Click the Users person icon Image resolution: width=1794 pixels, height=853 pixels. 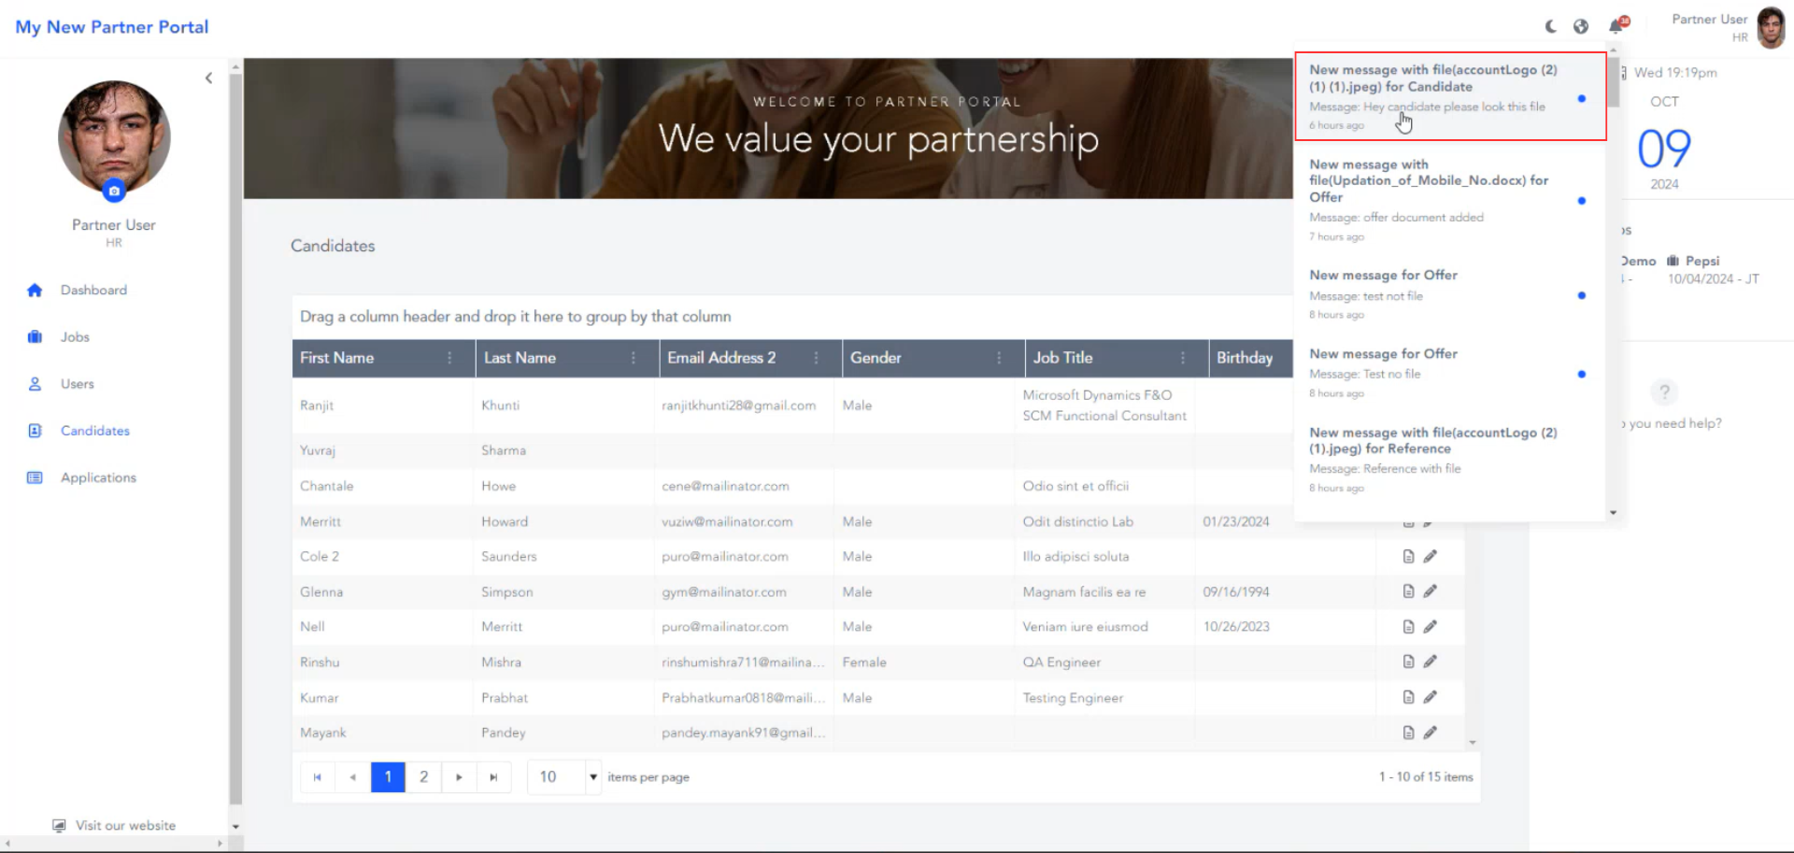(35, 384)
